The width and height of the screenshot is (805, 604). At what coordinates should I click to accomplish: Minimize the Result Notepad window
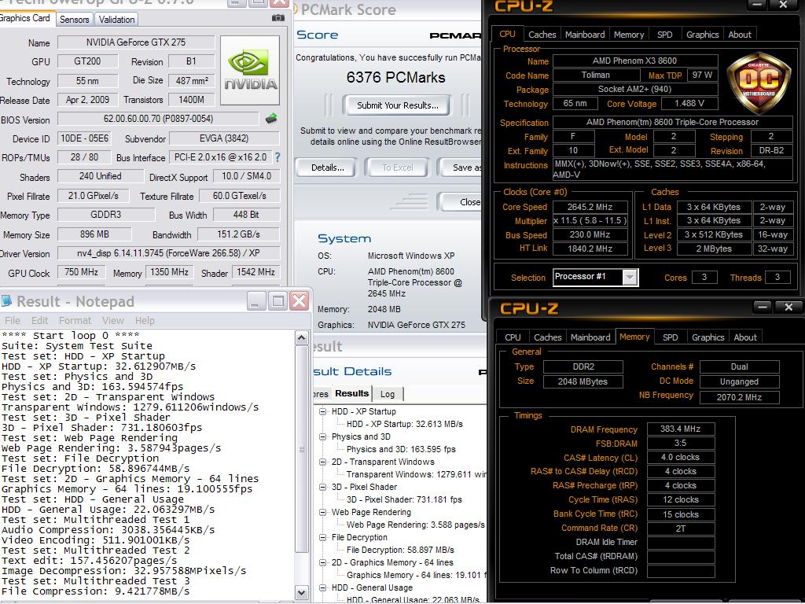[x=255, y=301]
